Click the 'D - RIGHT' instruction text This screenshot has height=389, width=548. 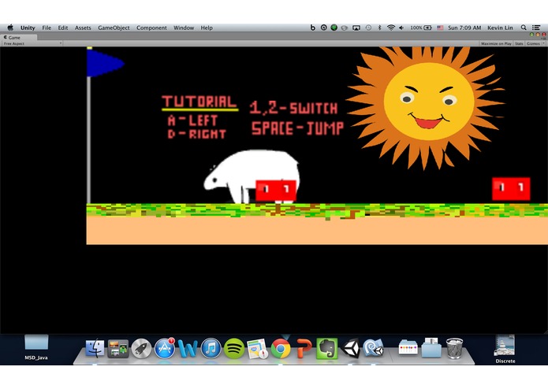(x=197, y=134)
